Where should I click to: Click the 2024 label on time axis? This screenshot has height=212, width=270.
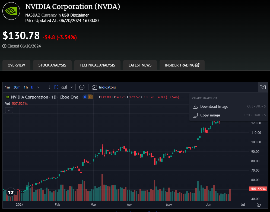(20, 205)
